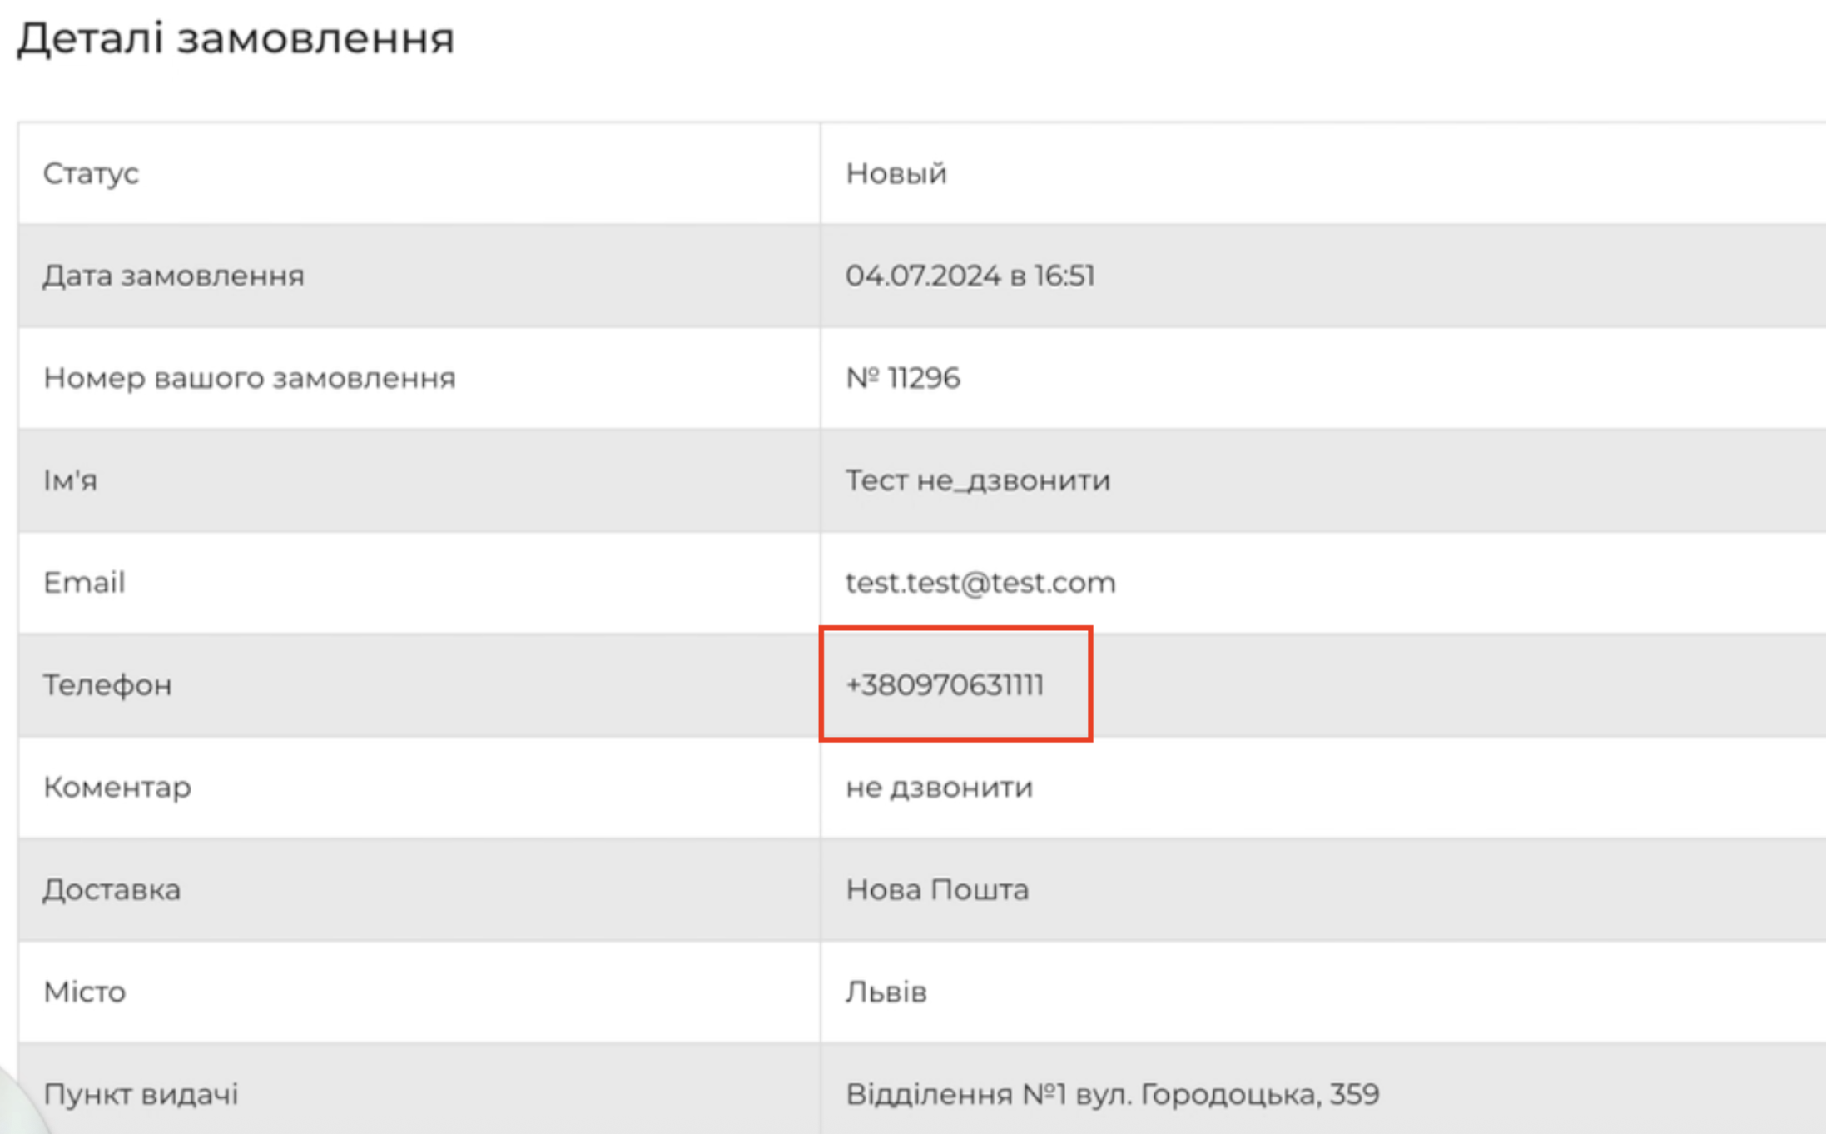
Task: Click the 'Ім'я' row label
Action: pyautogui.click(x=70, y=480)
